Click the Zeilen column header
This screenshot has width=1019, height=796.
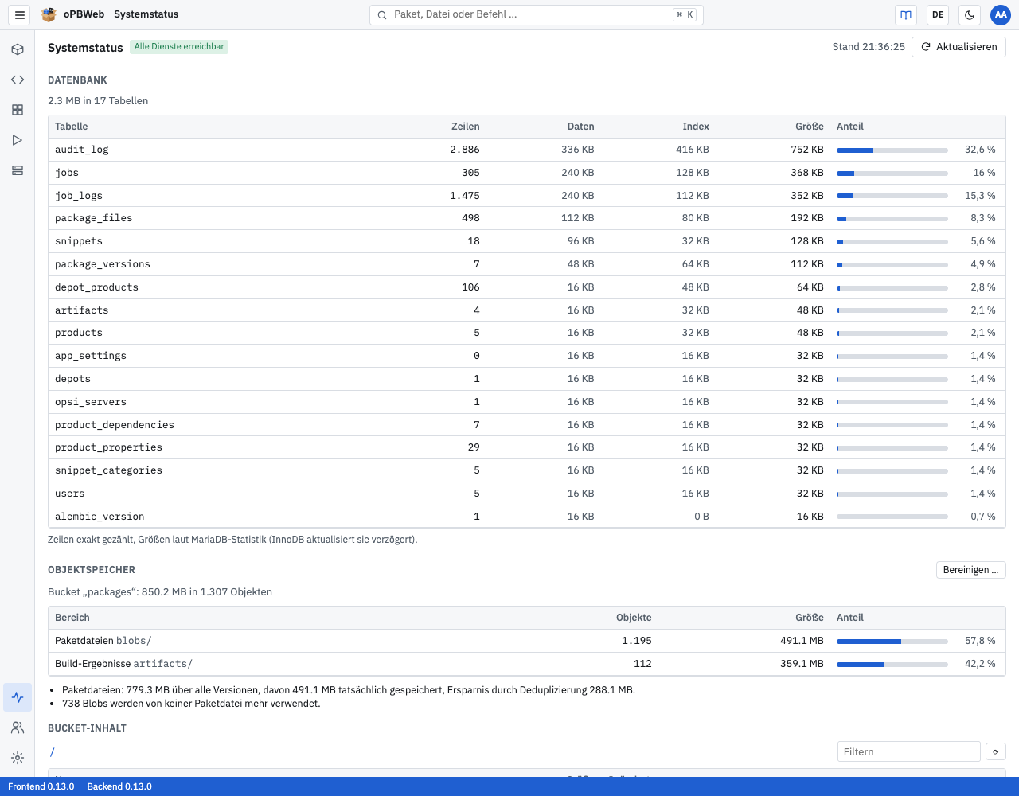(x=465, y=127)
